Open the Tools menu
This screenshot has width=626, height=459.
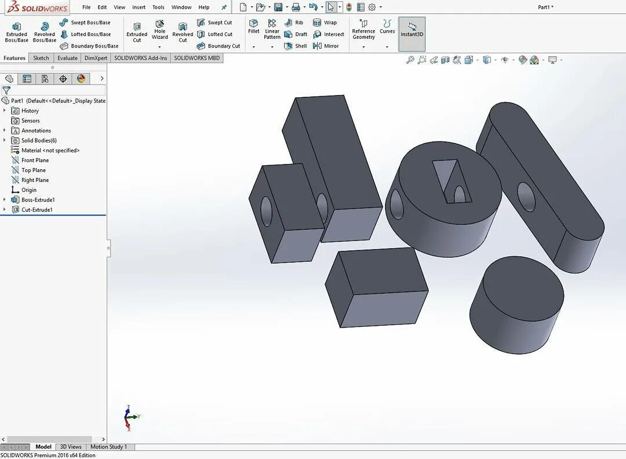point(158,7)
